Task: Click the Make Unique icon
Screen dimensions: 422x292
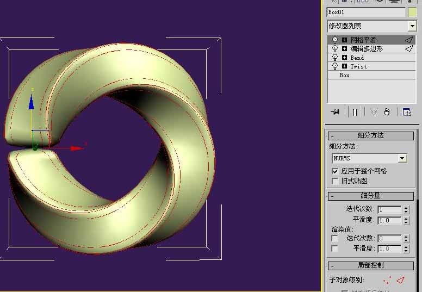Action: click(374, 112)
